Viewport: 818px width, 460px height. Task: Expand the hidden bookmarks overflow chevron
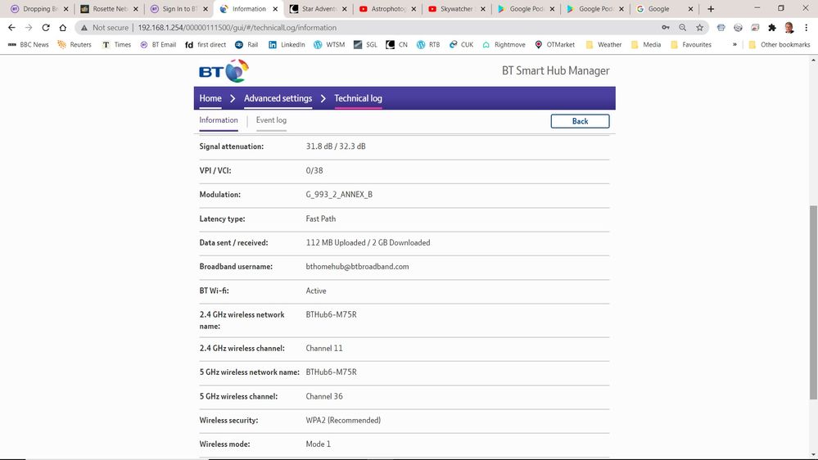click(x=734, y=44)
